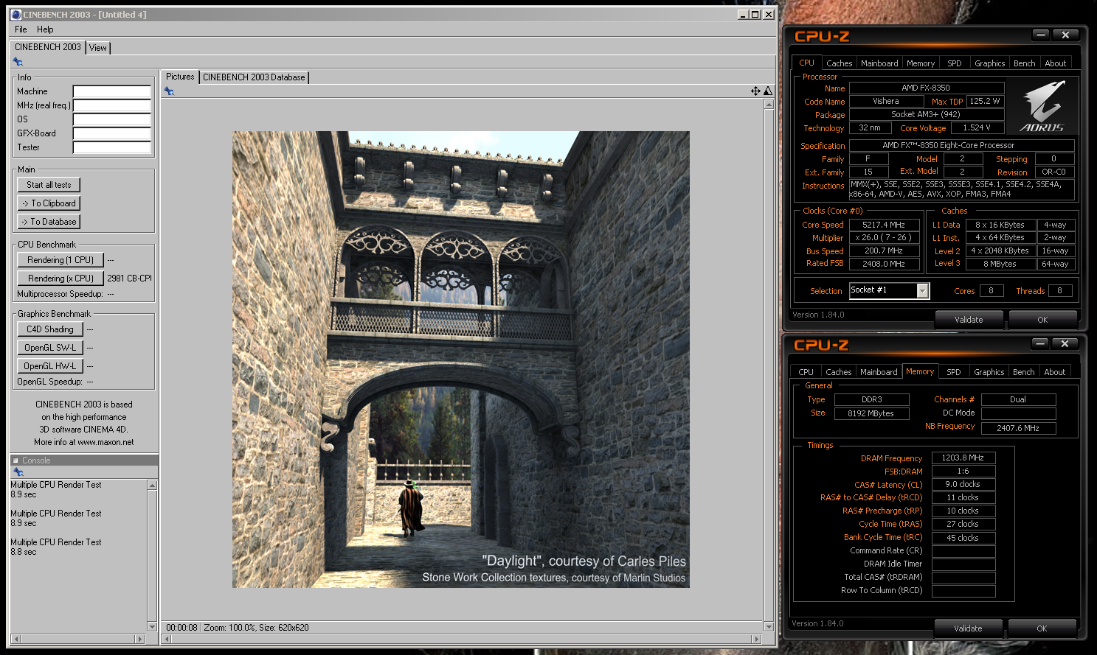Open the File menu
The width and height of the screenshot is (1097, 655).
tap(21, 29)
